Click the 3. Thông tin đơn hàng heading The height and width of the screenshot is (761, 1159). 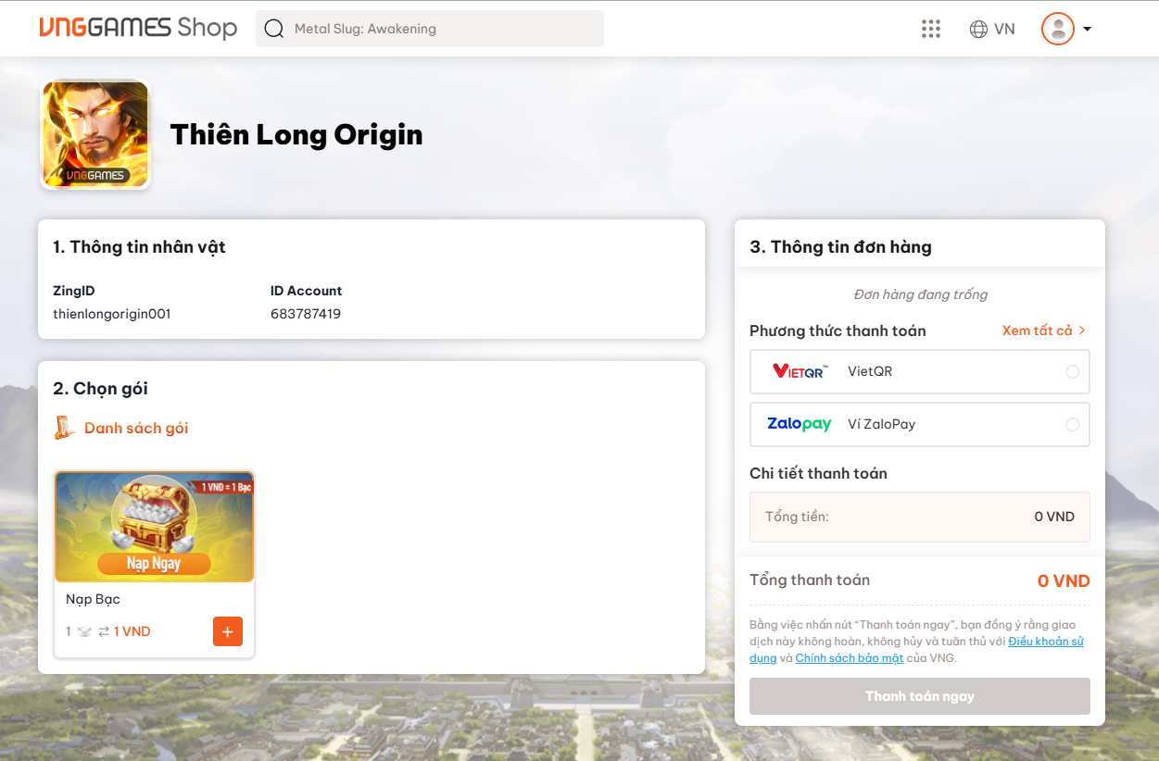(840, 247)
